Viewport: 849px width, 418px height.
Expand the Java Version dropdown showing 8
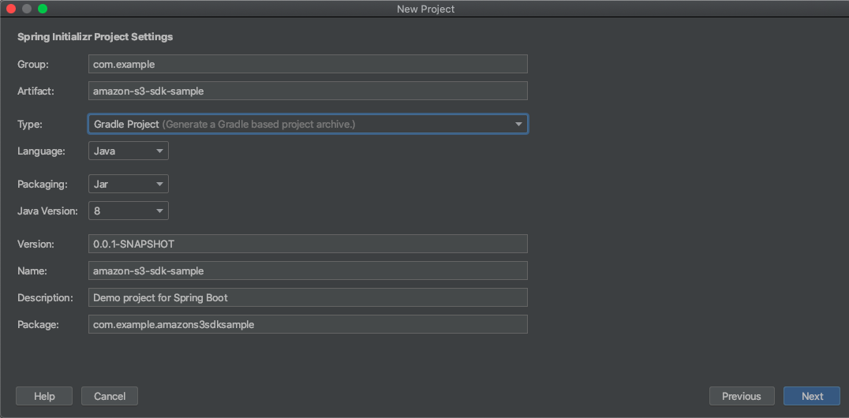(129, 211)
